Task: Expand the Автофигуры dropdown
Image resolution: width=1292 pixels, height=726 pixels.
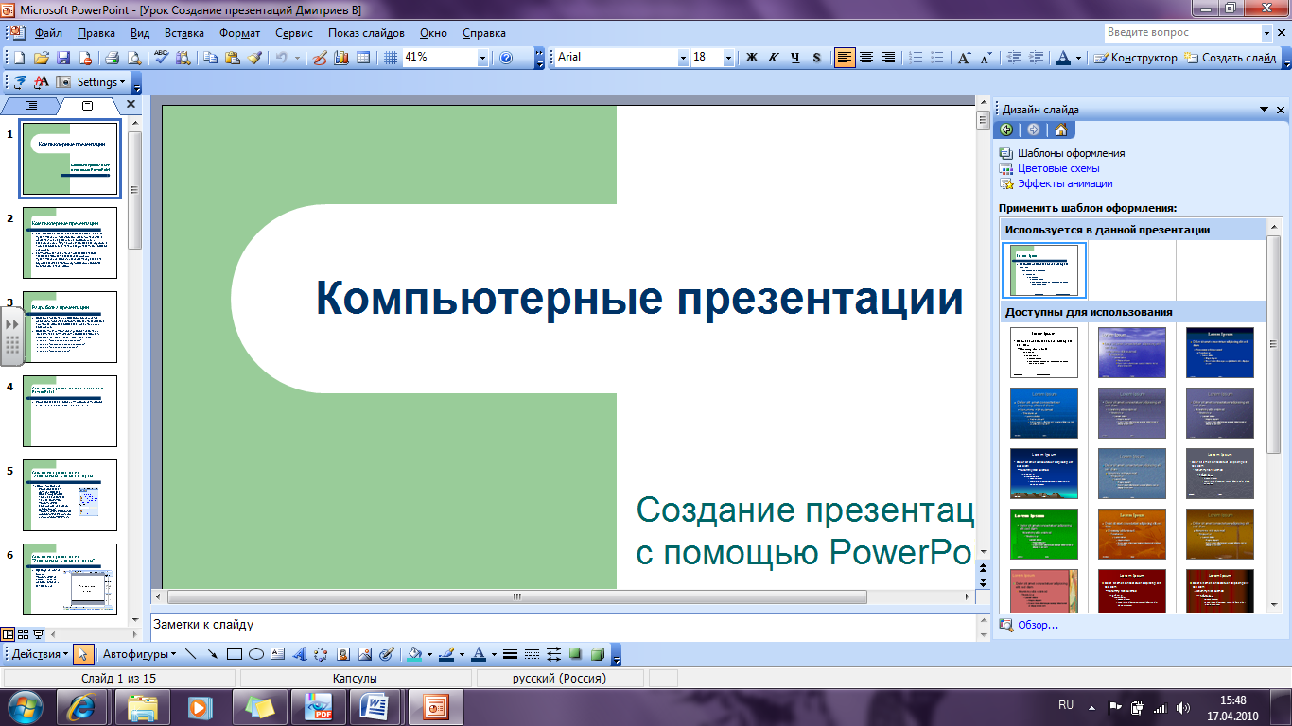Action: pyautogui.click(x=140, y=654)
